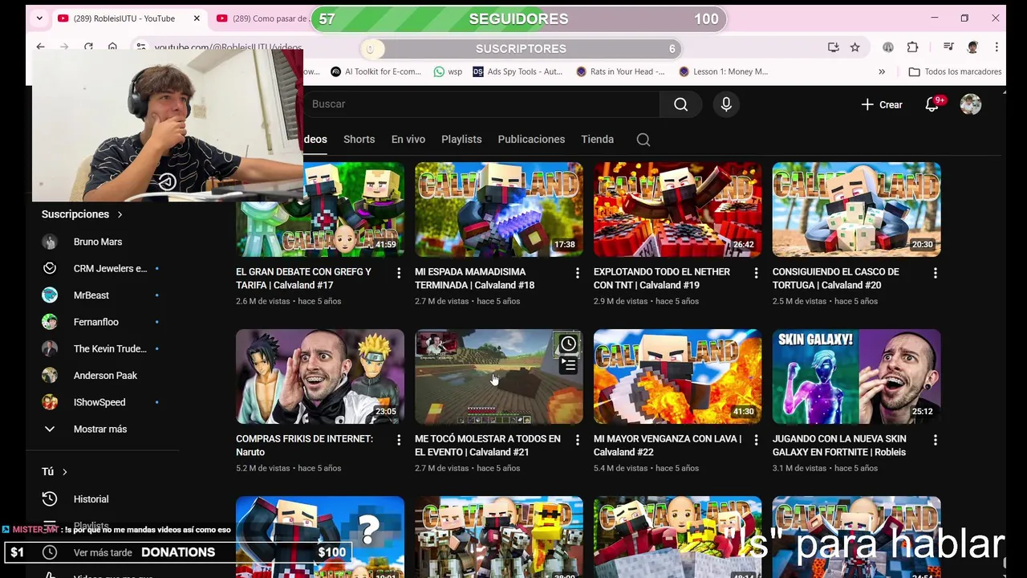1027x578 pixels.
Task: Switch to the channel Playlists tab
Action: click(x=461, y=140)
